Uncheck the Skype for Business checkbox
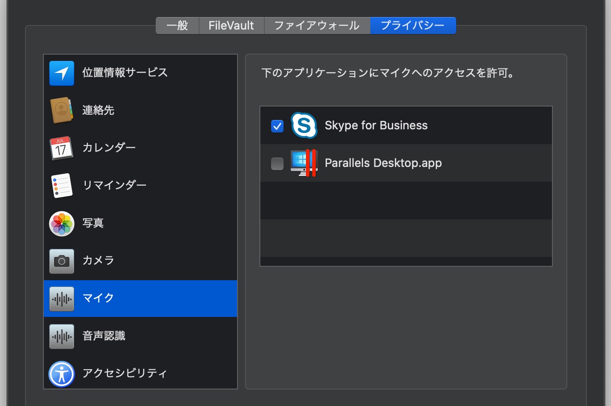This screenshot has width=611, height=406. coord(277,126)
